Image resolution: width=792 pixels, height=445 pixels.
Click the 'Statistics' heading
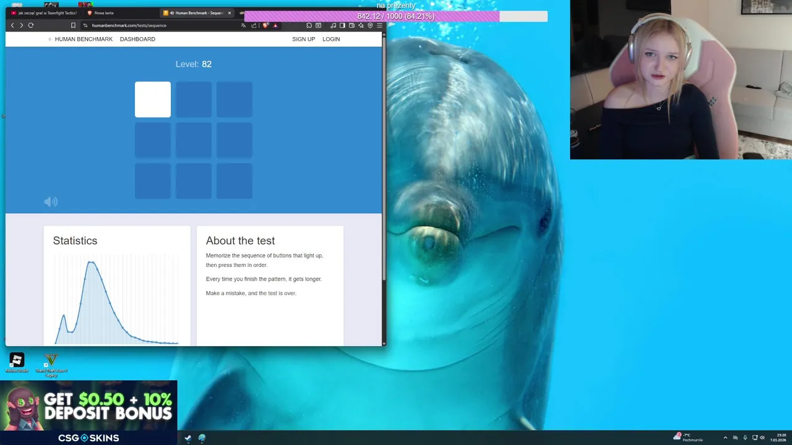click(75, 240)
